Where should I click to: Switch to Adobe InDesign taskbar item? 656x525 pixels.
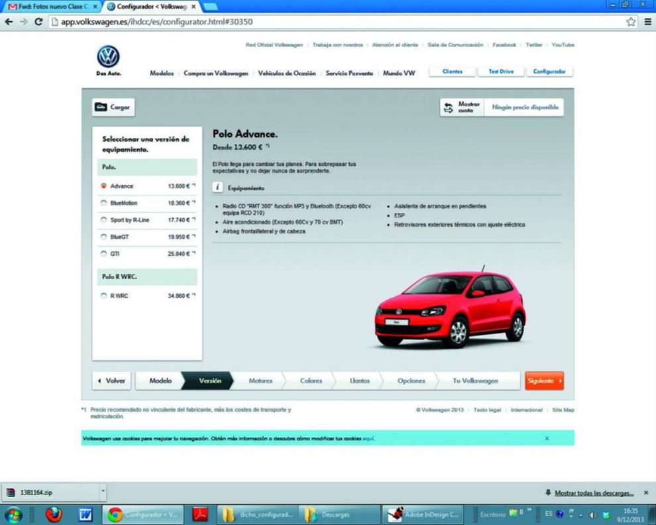424,514
